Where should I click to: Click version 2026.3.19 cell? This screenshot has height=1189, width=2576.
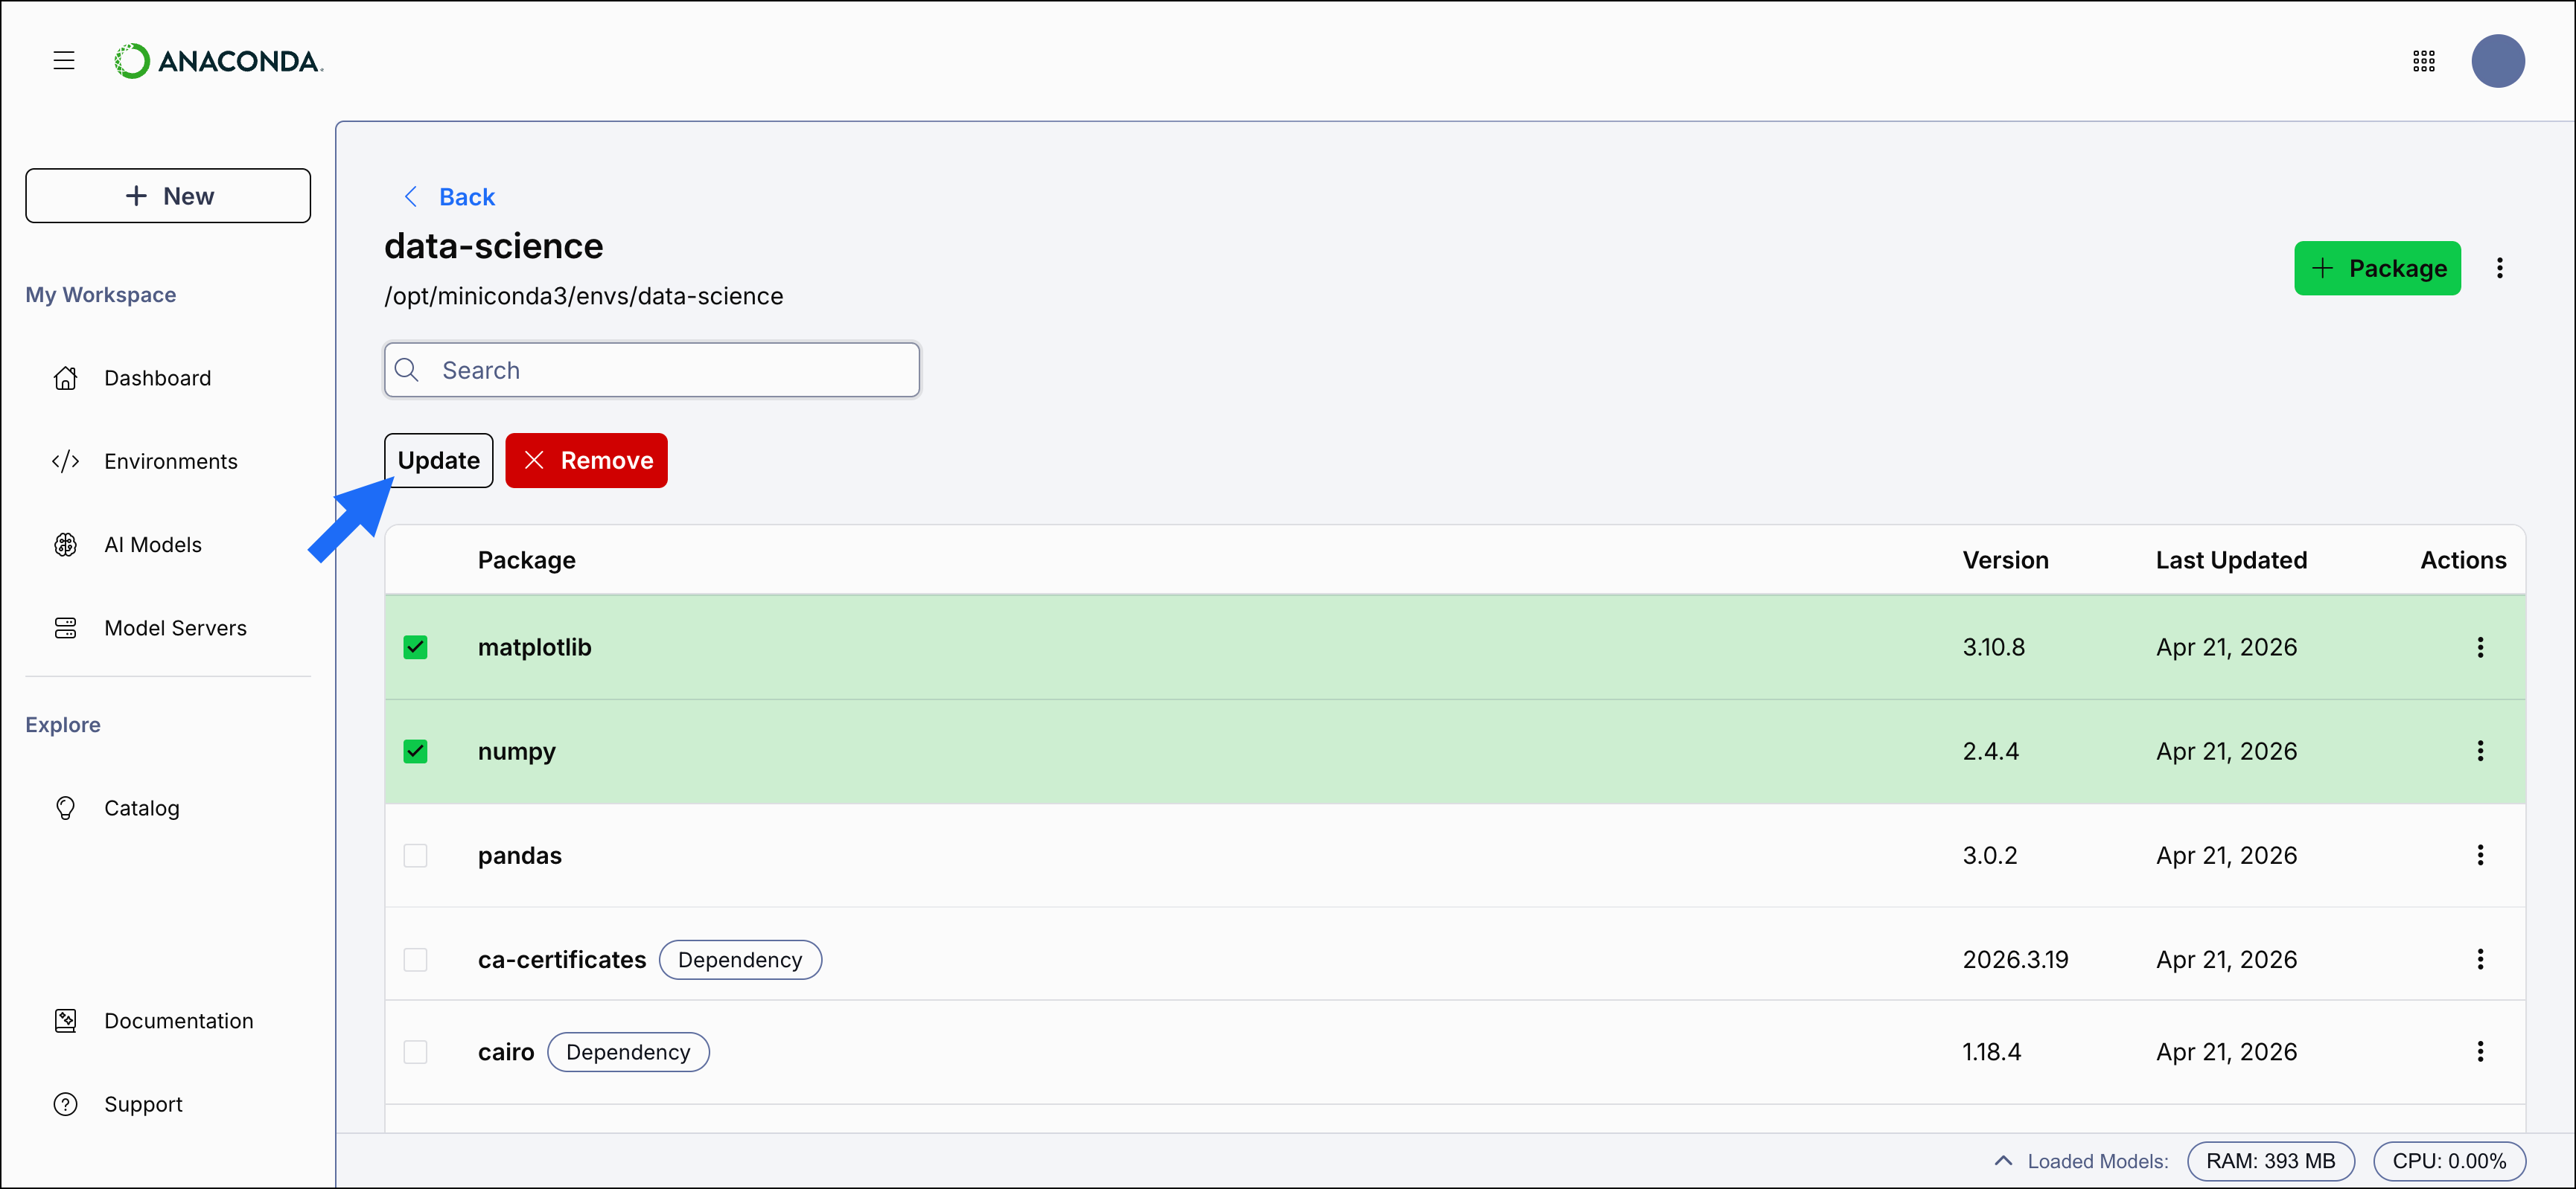pos(2015,959)
